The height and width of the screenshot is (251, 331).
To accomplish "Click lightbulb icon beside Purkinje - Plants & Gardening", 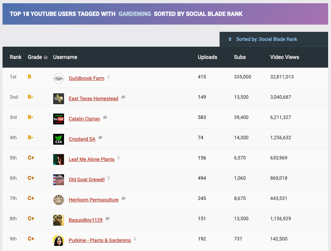I will 135,239.
